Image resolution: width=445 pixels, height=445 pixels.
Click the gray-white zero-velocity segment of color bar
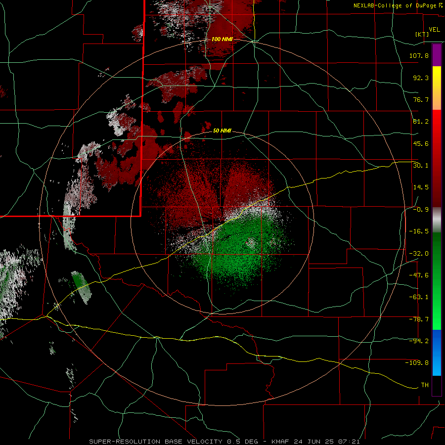pos(437,220)
